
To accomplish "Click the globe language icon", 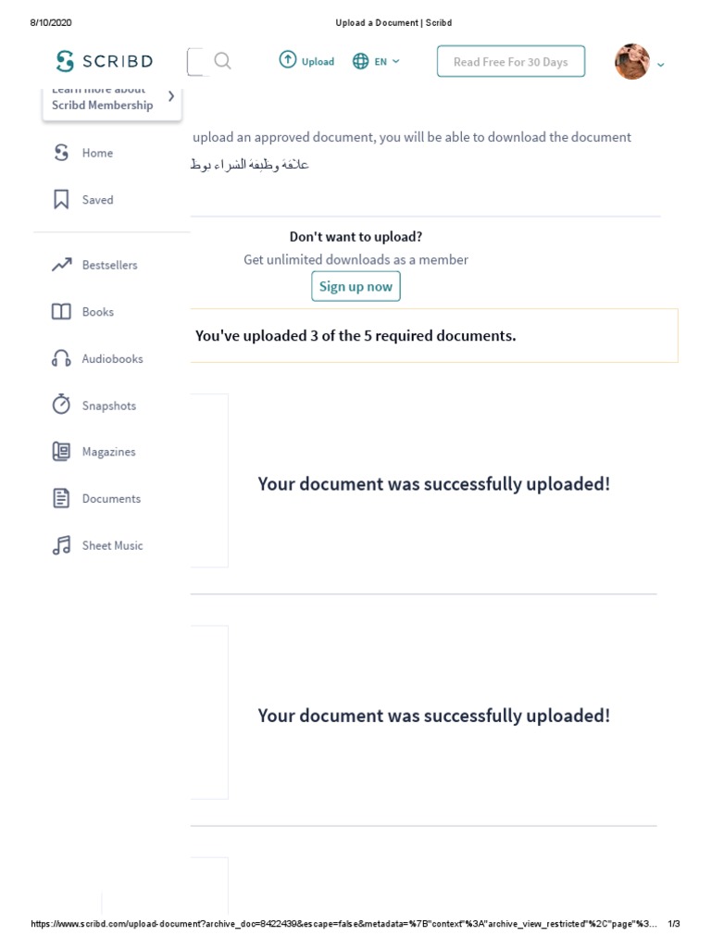I will (360, 61).
